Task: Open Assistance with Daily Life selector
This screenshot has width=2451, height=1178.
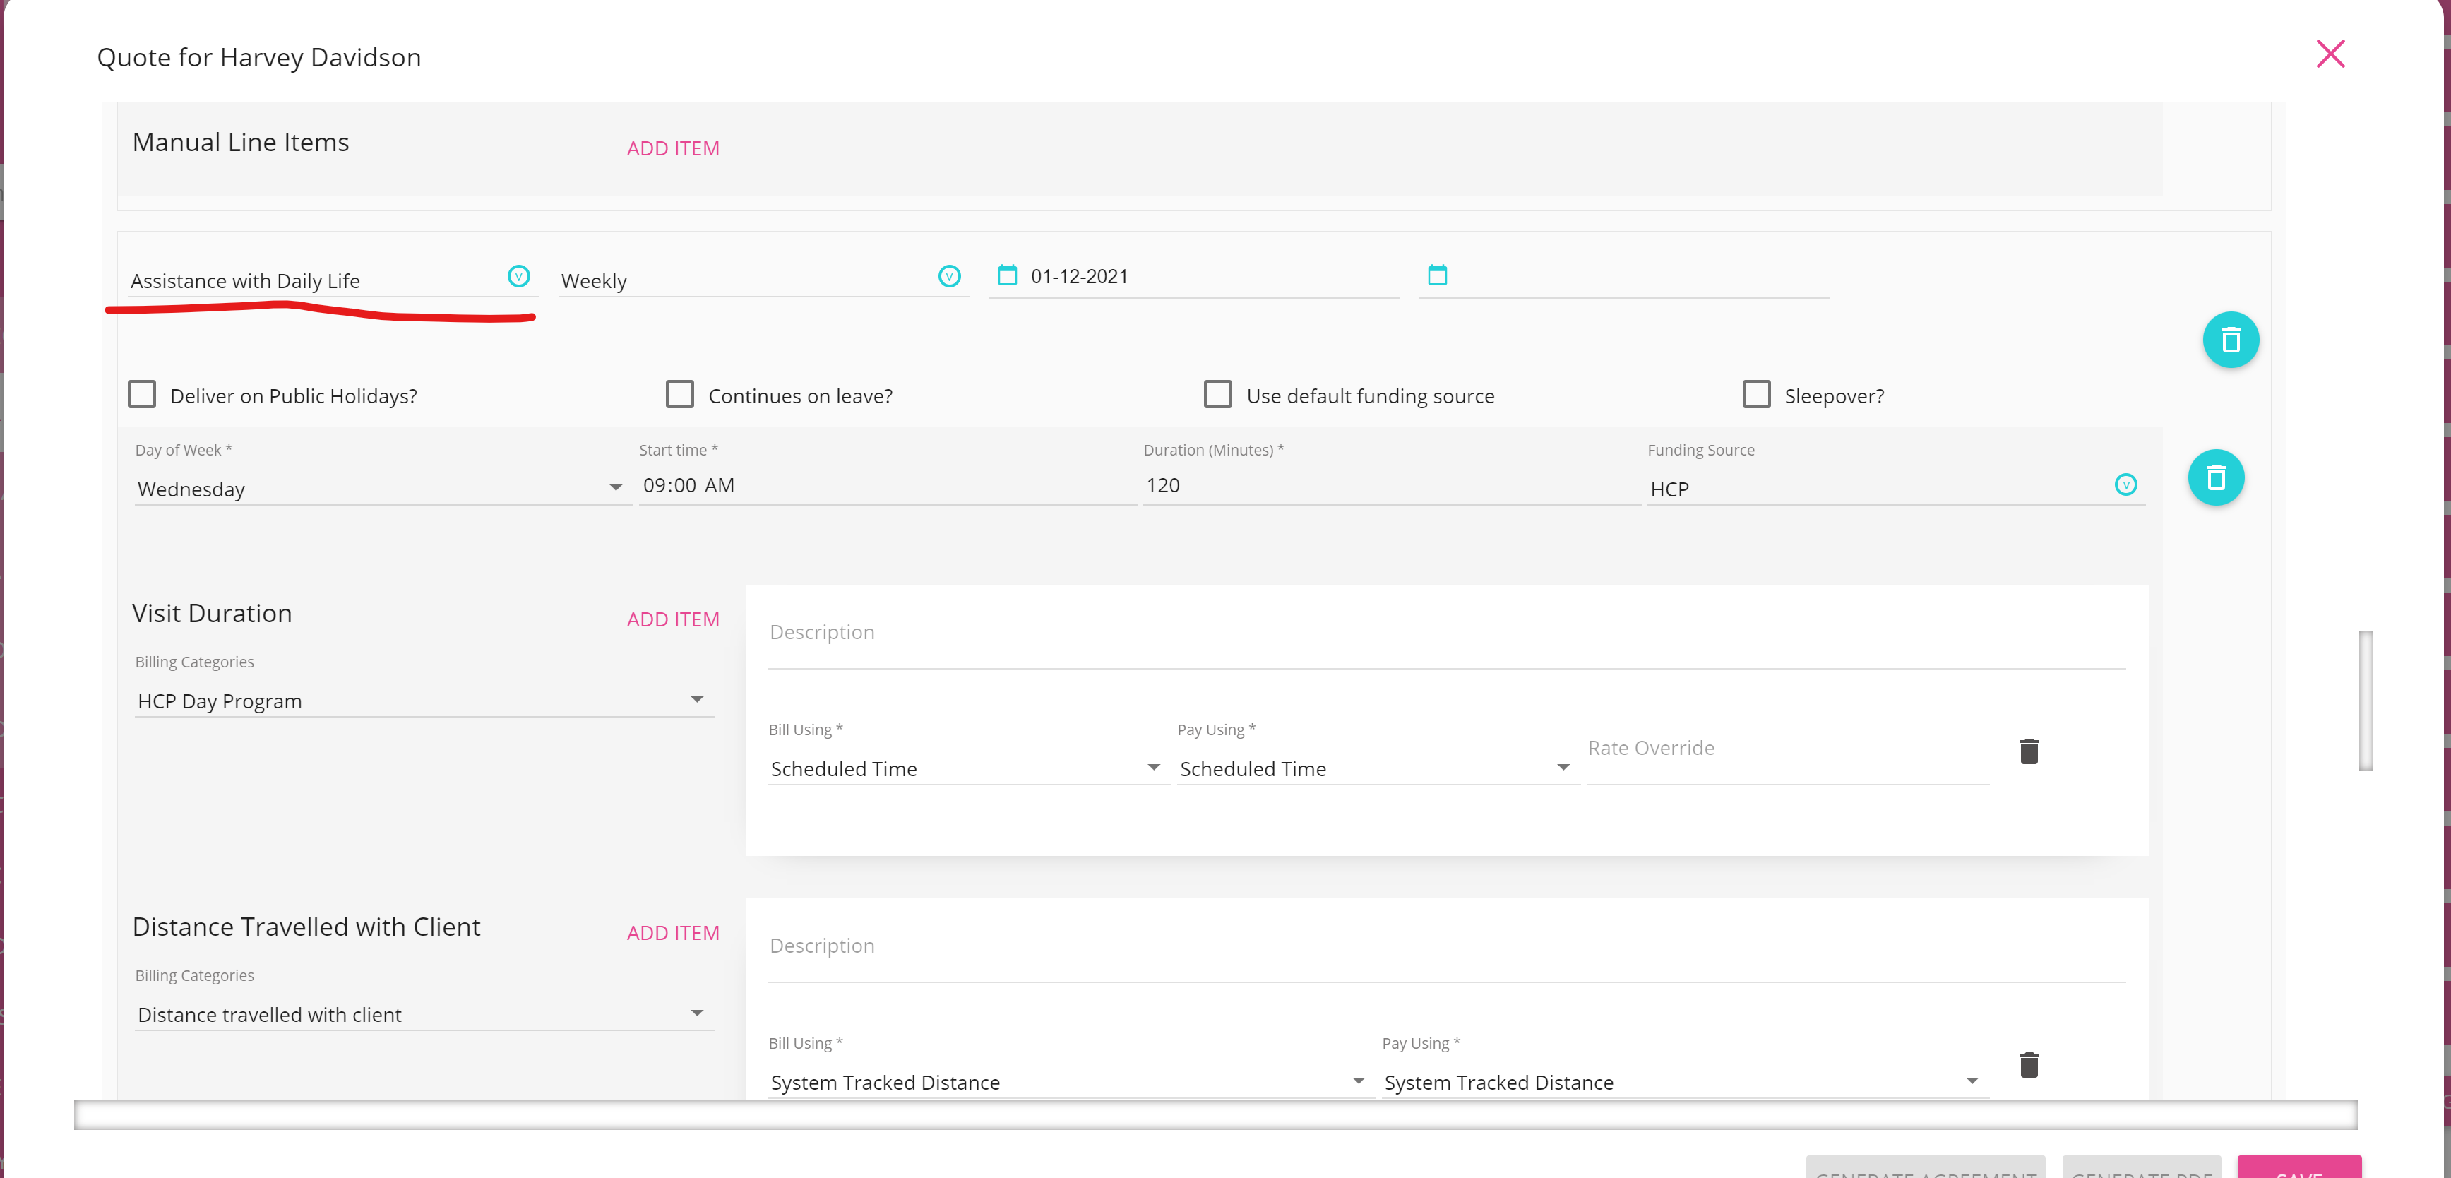Action: tap(518, 277)
